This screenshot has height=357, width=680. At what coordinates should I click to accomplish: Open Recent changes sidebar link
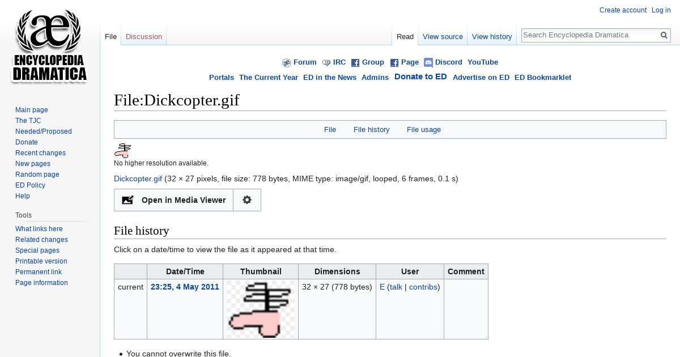(40, 153)
